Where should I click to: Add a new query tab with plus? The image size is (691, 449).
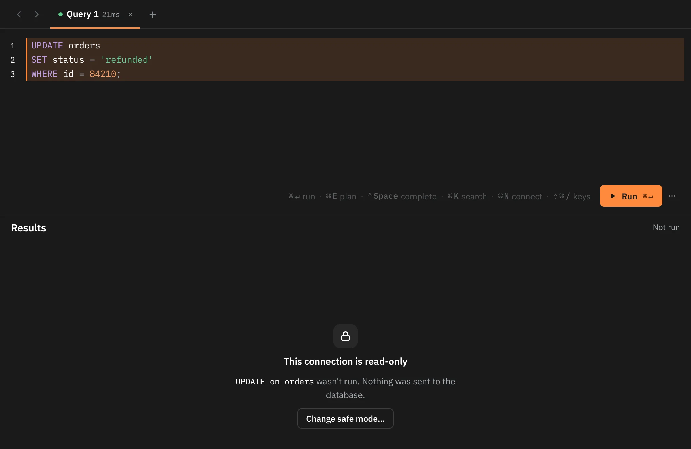153,15
